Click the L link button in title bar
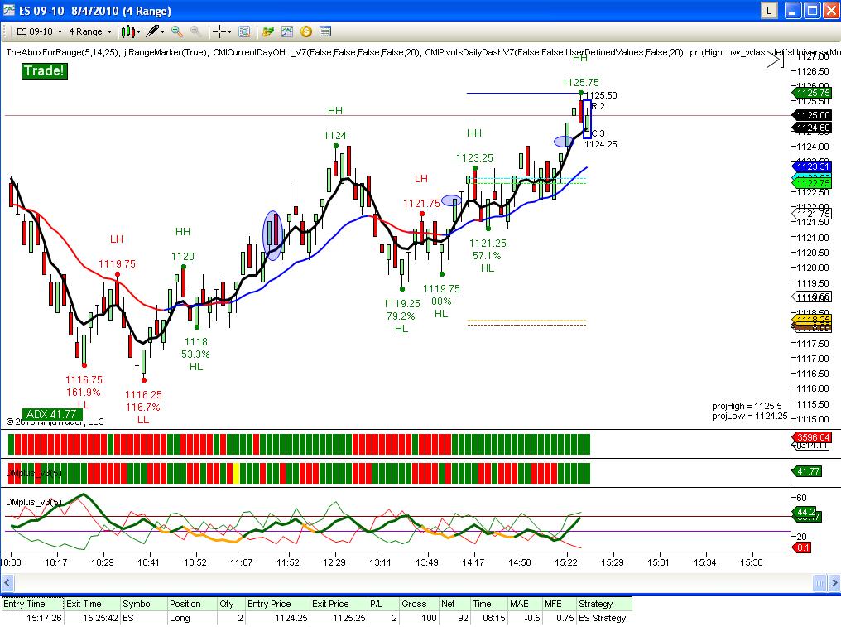The height and width of the screenshot is (627, 841). [x=769, y=10]
